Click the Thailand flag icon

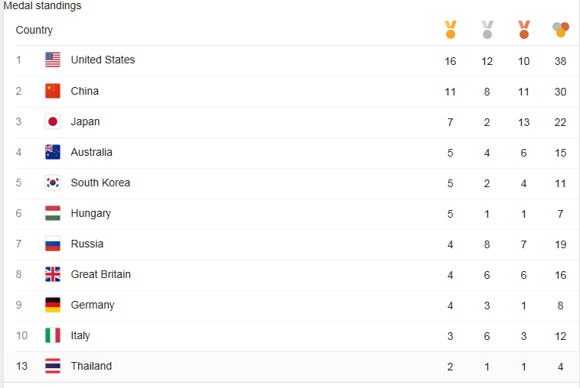click(53, 366)
